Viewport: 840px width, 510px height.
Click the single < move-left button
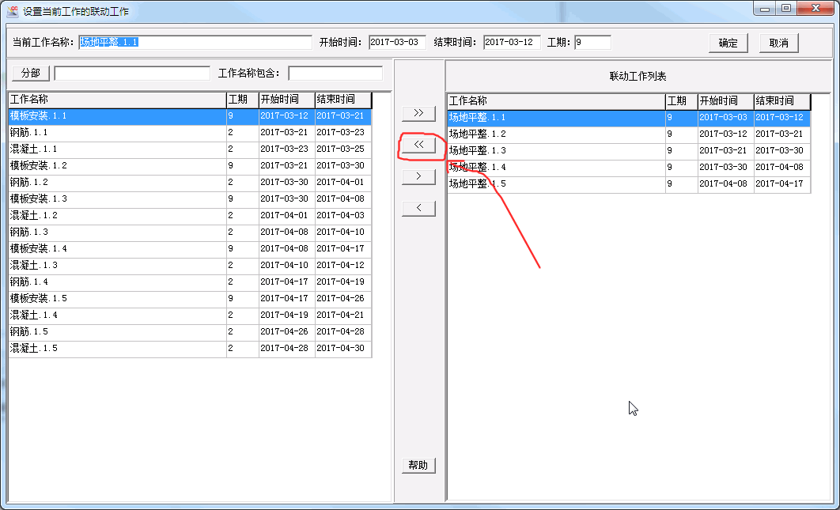418,208
